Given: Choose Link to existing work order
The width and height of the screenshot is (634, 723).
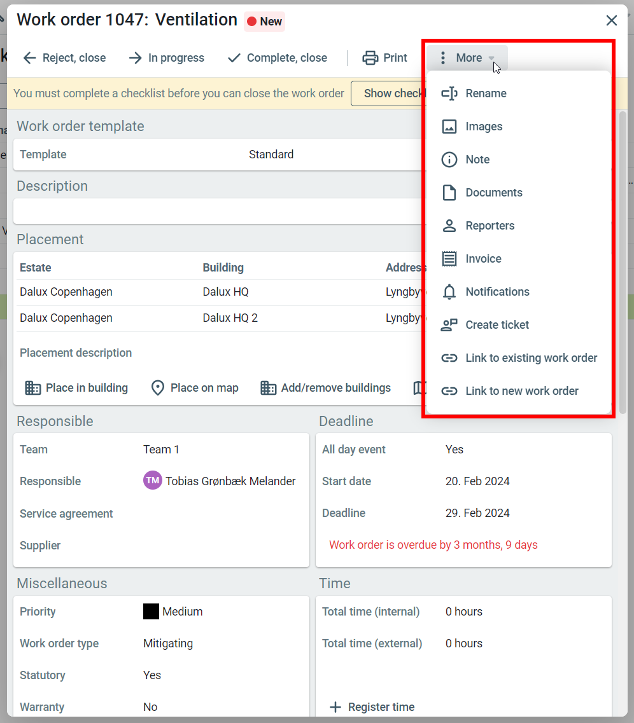Looking at the screenshot, I should click(531, 358).
